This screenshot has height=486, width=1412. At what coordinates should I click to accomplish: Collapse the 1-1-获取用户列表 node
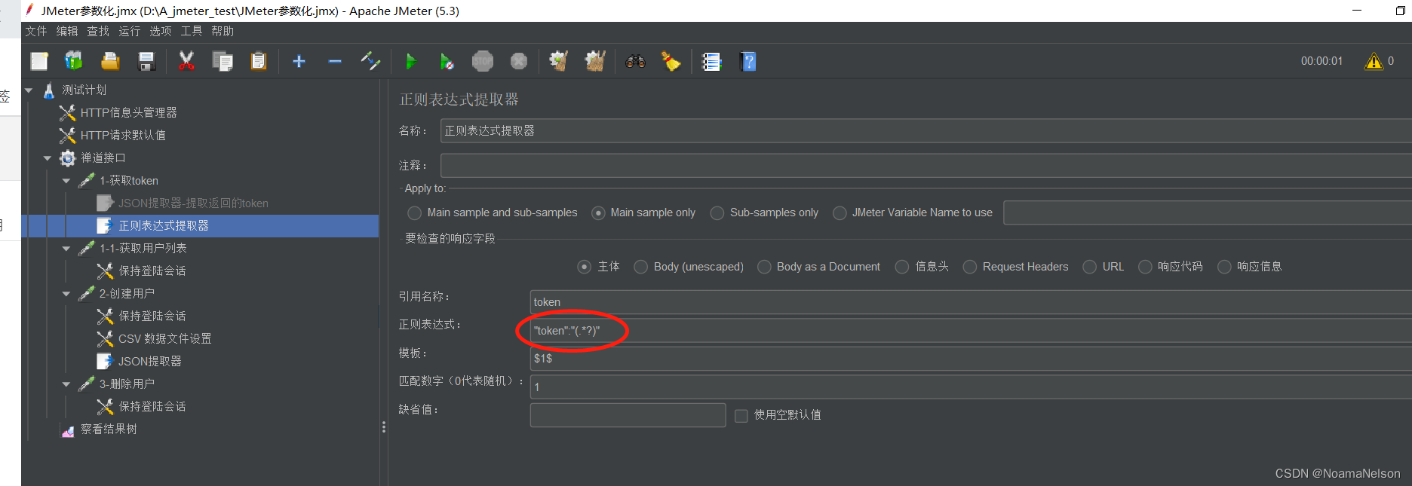[66, 249]
